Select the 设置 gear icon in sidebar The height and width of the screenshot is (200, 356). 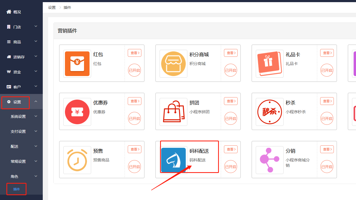pos(9,102)
